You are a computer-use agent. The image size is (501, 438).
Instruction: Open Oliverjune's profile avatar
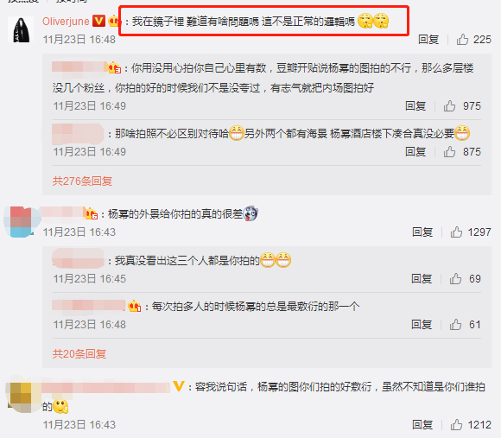pos(21,29)
